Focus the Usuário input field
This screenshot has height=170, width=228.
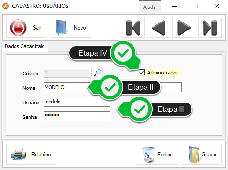(x=77, y=102)
